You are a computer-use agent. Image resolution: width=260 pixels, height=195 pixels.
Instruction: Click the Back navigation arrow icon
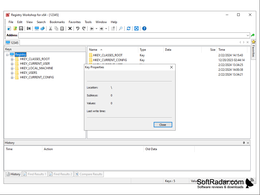(92, 29)
